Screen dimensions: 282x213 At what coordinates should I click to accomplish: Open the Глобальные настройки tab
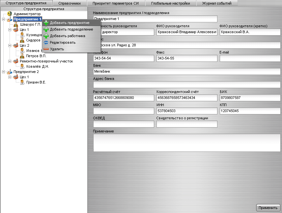(171, 3)
